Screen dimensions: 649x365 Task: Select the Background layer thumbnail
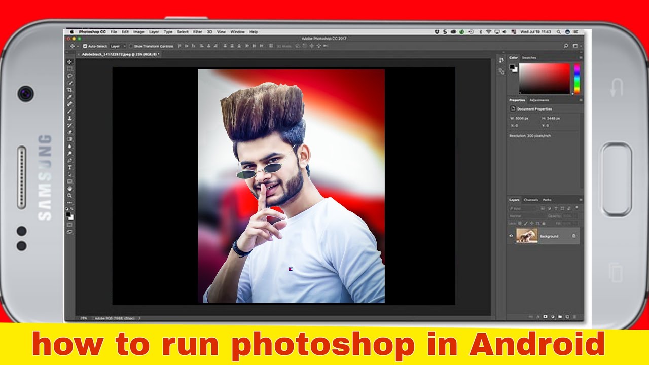(x=527, y=236)
